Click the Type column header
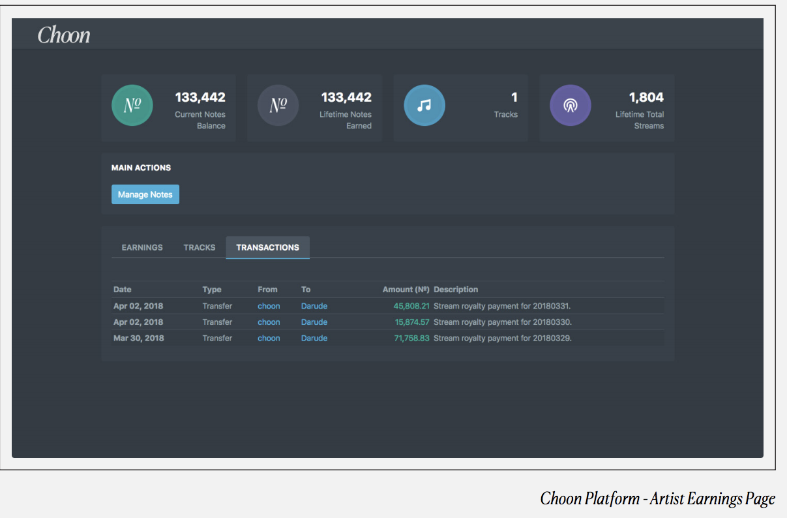 point(212,290)
